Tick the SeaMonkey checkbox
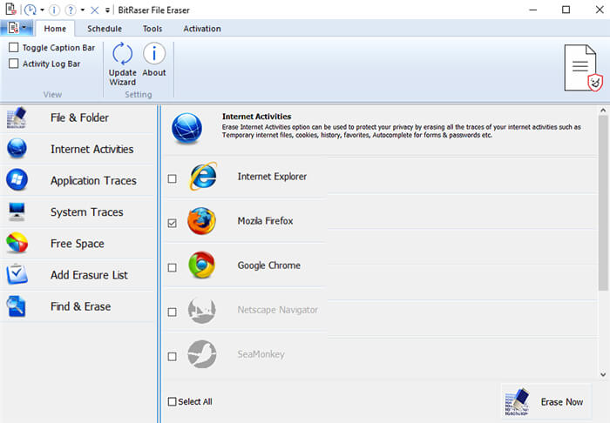Image resolution: width=610 pixels, height=423 pixels. click(172, 357)
